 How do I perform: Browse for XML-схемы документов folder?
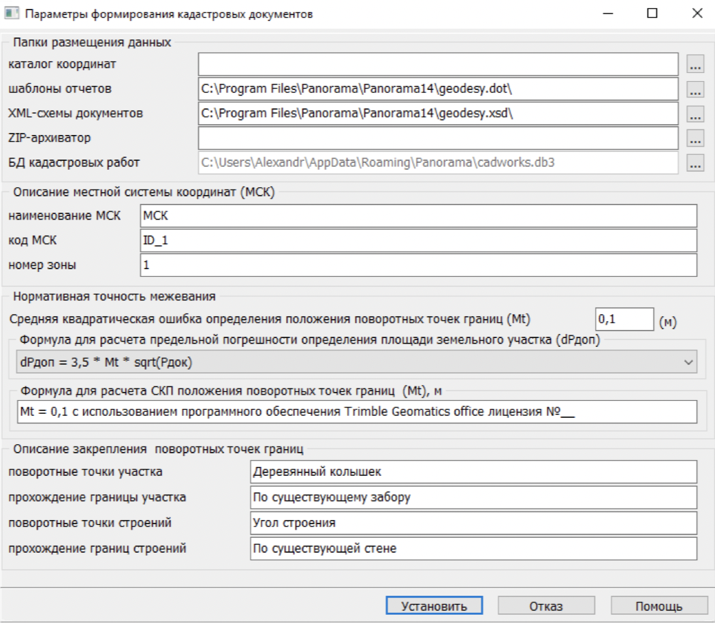coord(695,114)
